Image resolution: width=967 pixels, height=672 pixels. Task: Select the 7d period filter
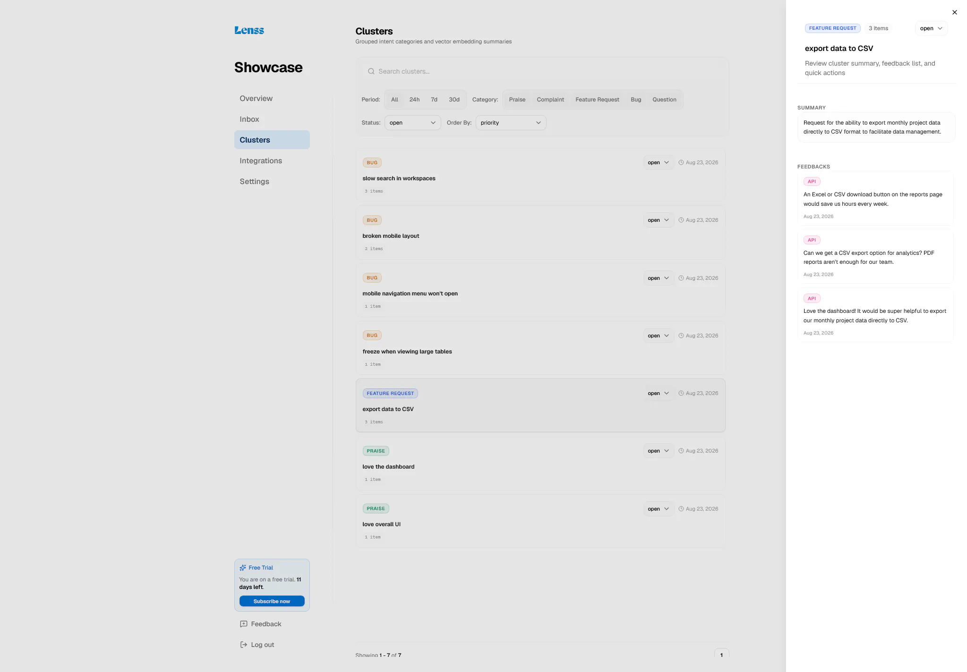click(x=434, y=100)
